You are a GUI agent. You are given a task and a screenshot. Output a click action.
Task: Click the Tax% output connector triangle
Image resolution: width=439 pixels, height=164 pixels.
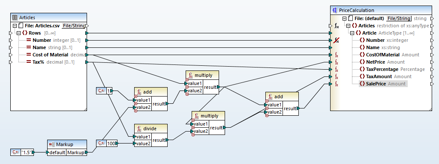click(87, 62)
